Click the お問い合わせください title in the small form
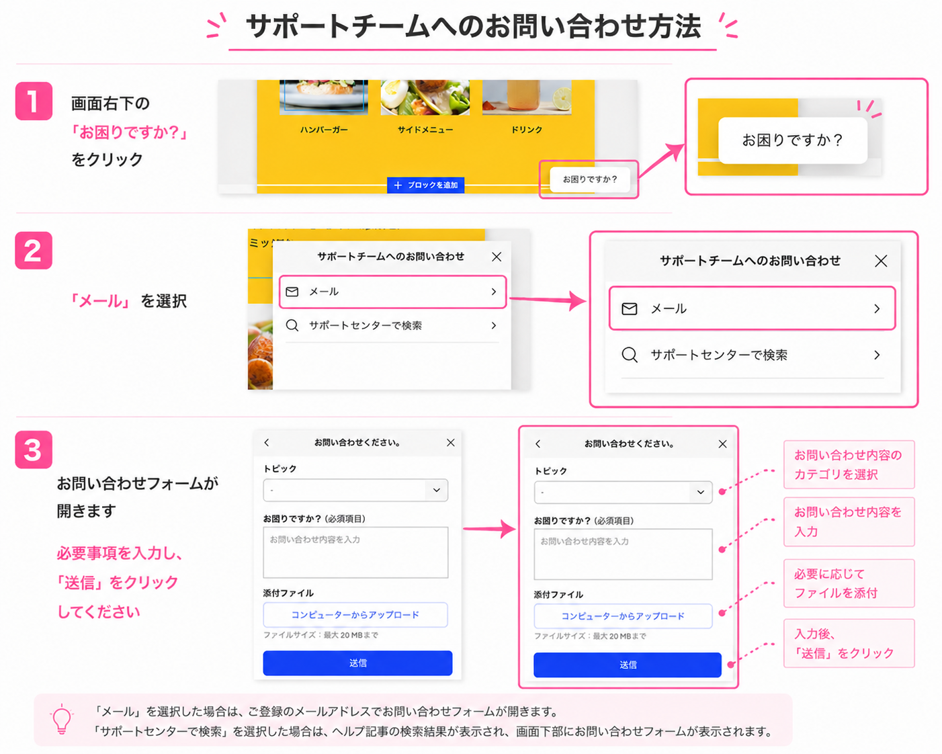The height and width of the screenshot is (754, 942). pos(357,442)
